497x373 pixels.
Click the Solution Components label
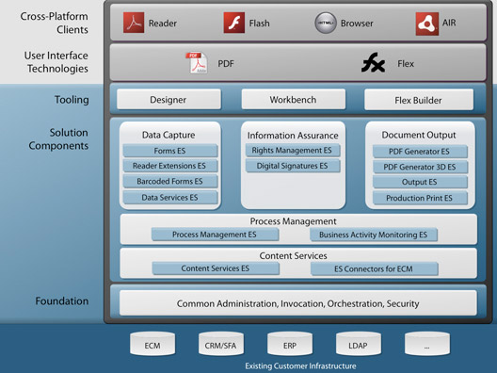pyautogui.click(x=58, y=138)
